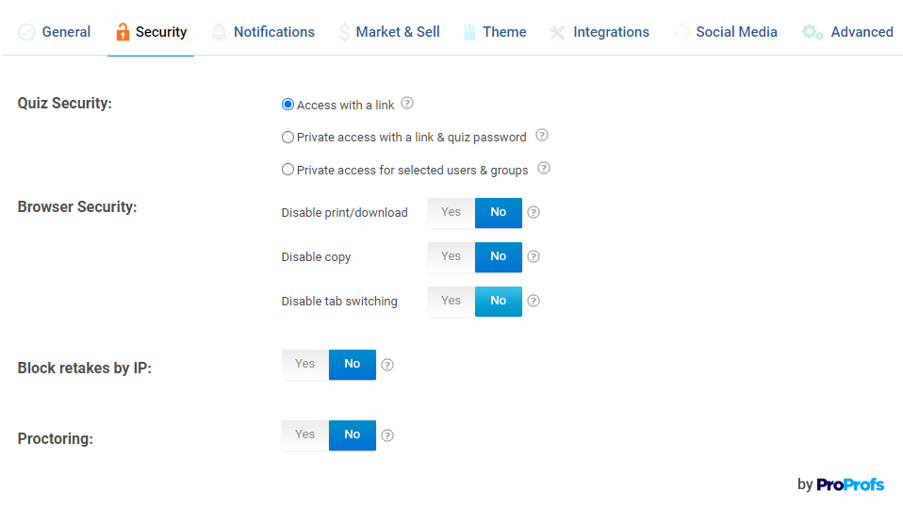Set Disable copy toggle to Yes
The image size is (903, 508).
coord(451,256)
